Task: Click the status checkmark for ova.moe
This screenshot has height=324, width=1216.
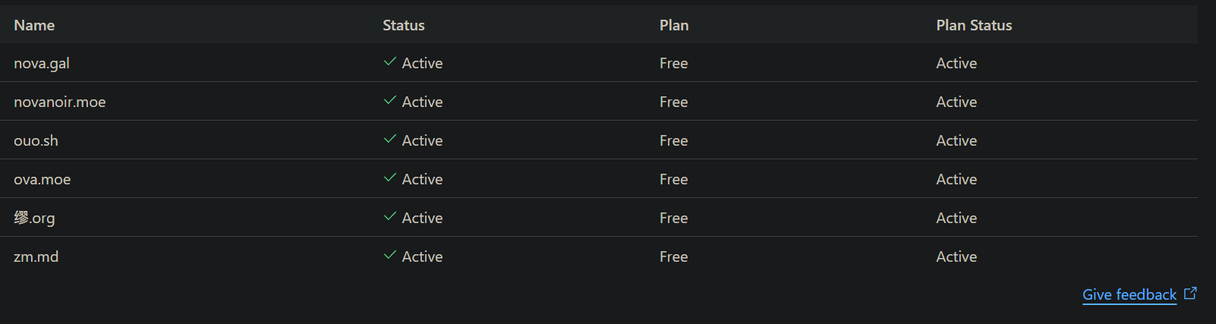Action: [390, 178]
